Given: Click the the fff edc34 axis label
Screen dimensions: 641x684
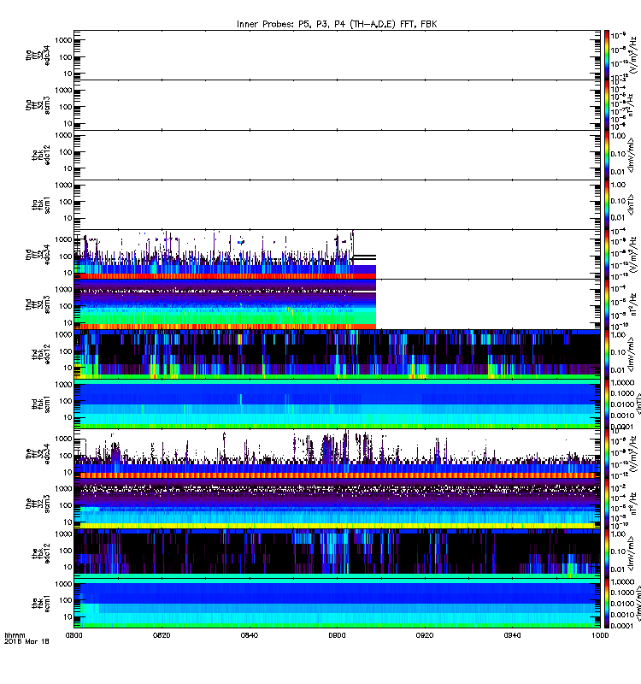Looking at the screenshot, I should pyautogui.click(x=38, y=454).
